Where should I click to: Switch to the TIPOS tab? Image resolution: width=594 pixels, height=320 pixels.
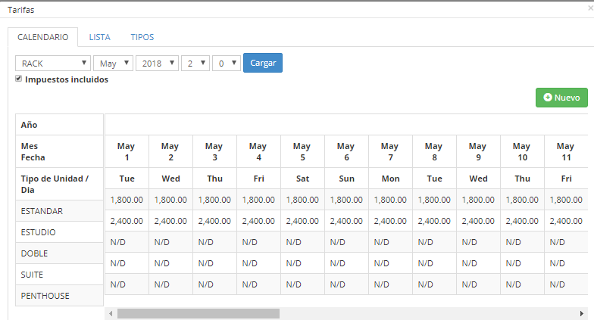[142, 36]
